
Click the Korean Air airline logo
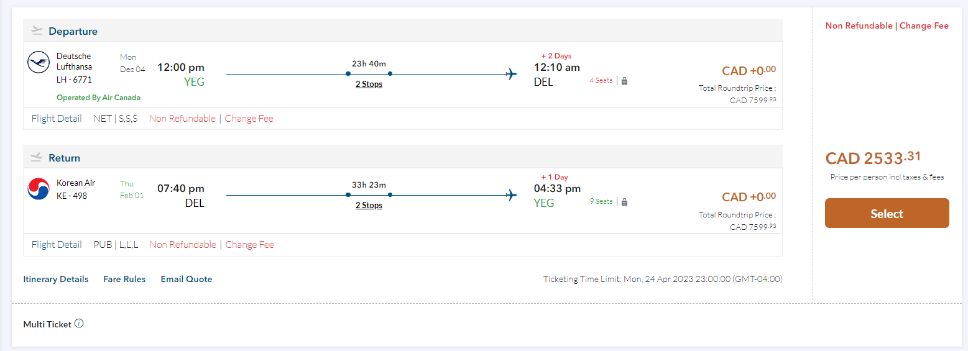(x=39, y=189)
